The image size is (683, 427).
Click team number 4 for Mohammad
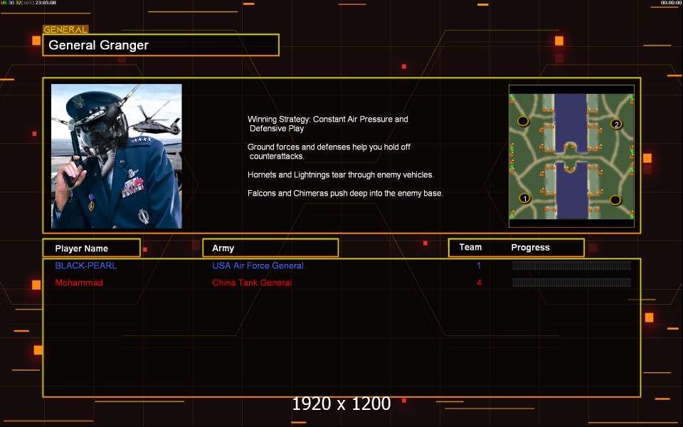point(479,283)
